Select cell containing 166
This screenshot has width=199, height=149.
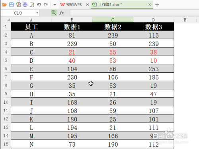[113, 136]
